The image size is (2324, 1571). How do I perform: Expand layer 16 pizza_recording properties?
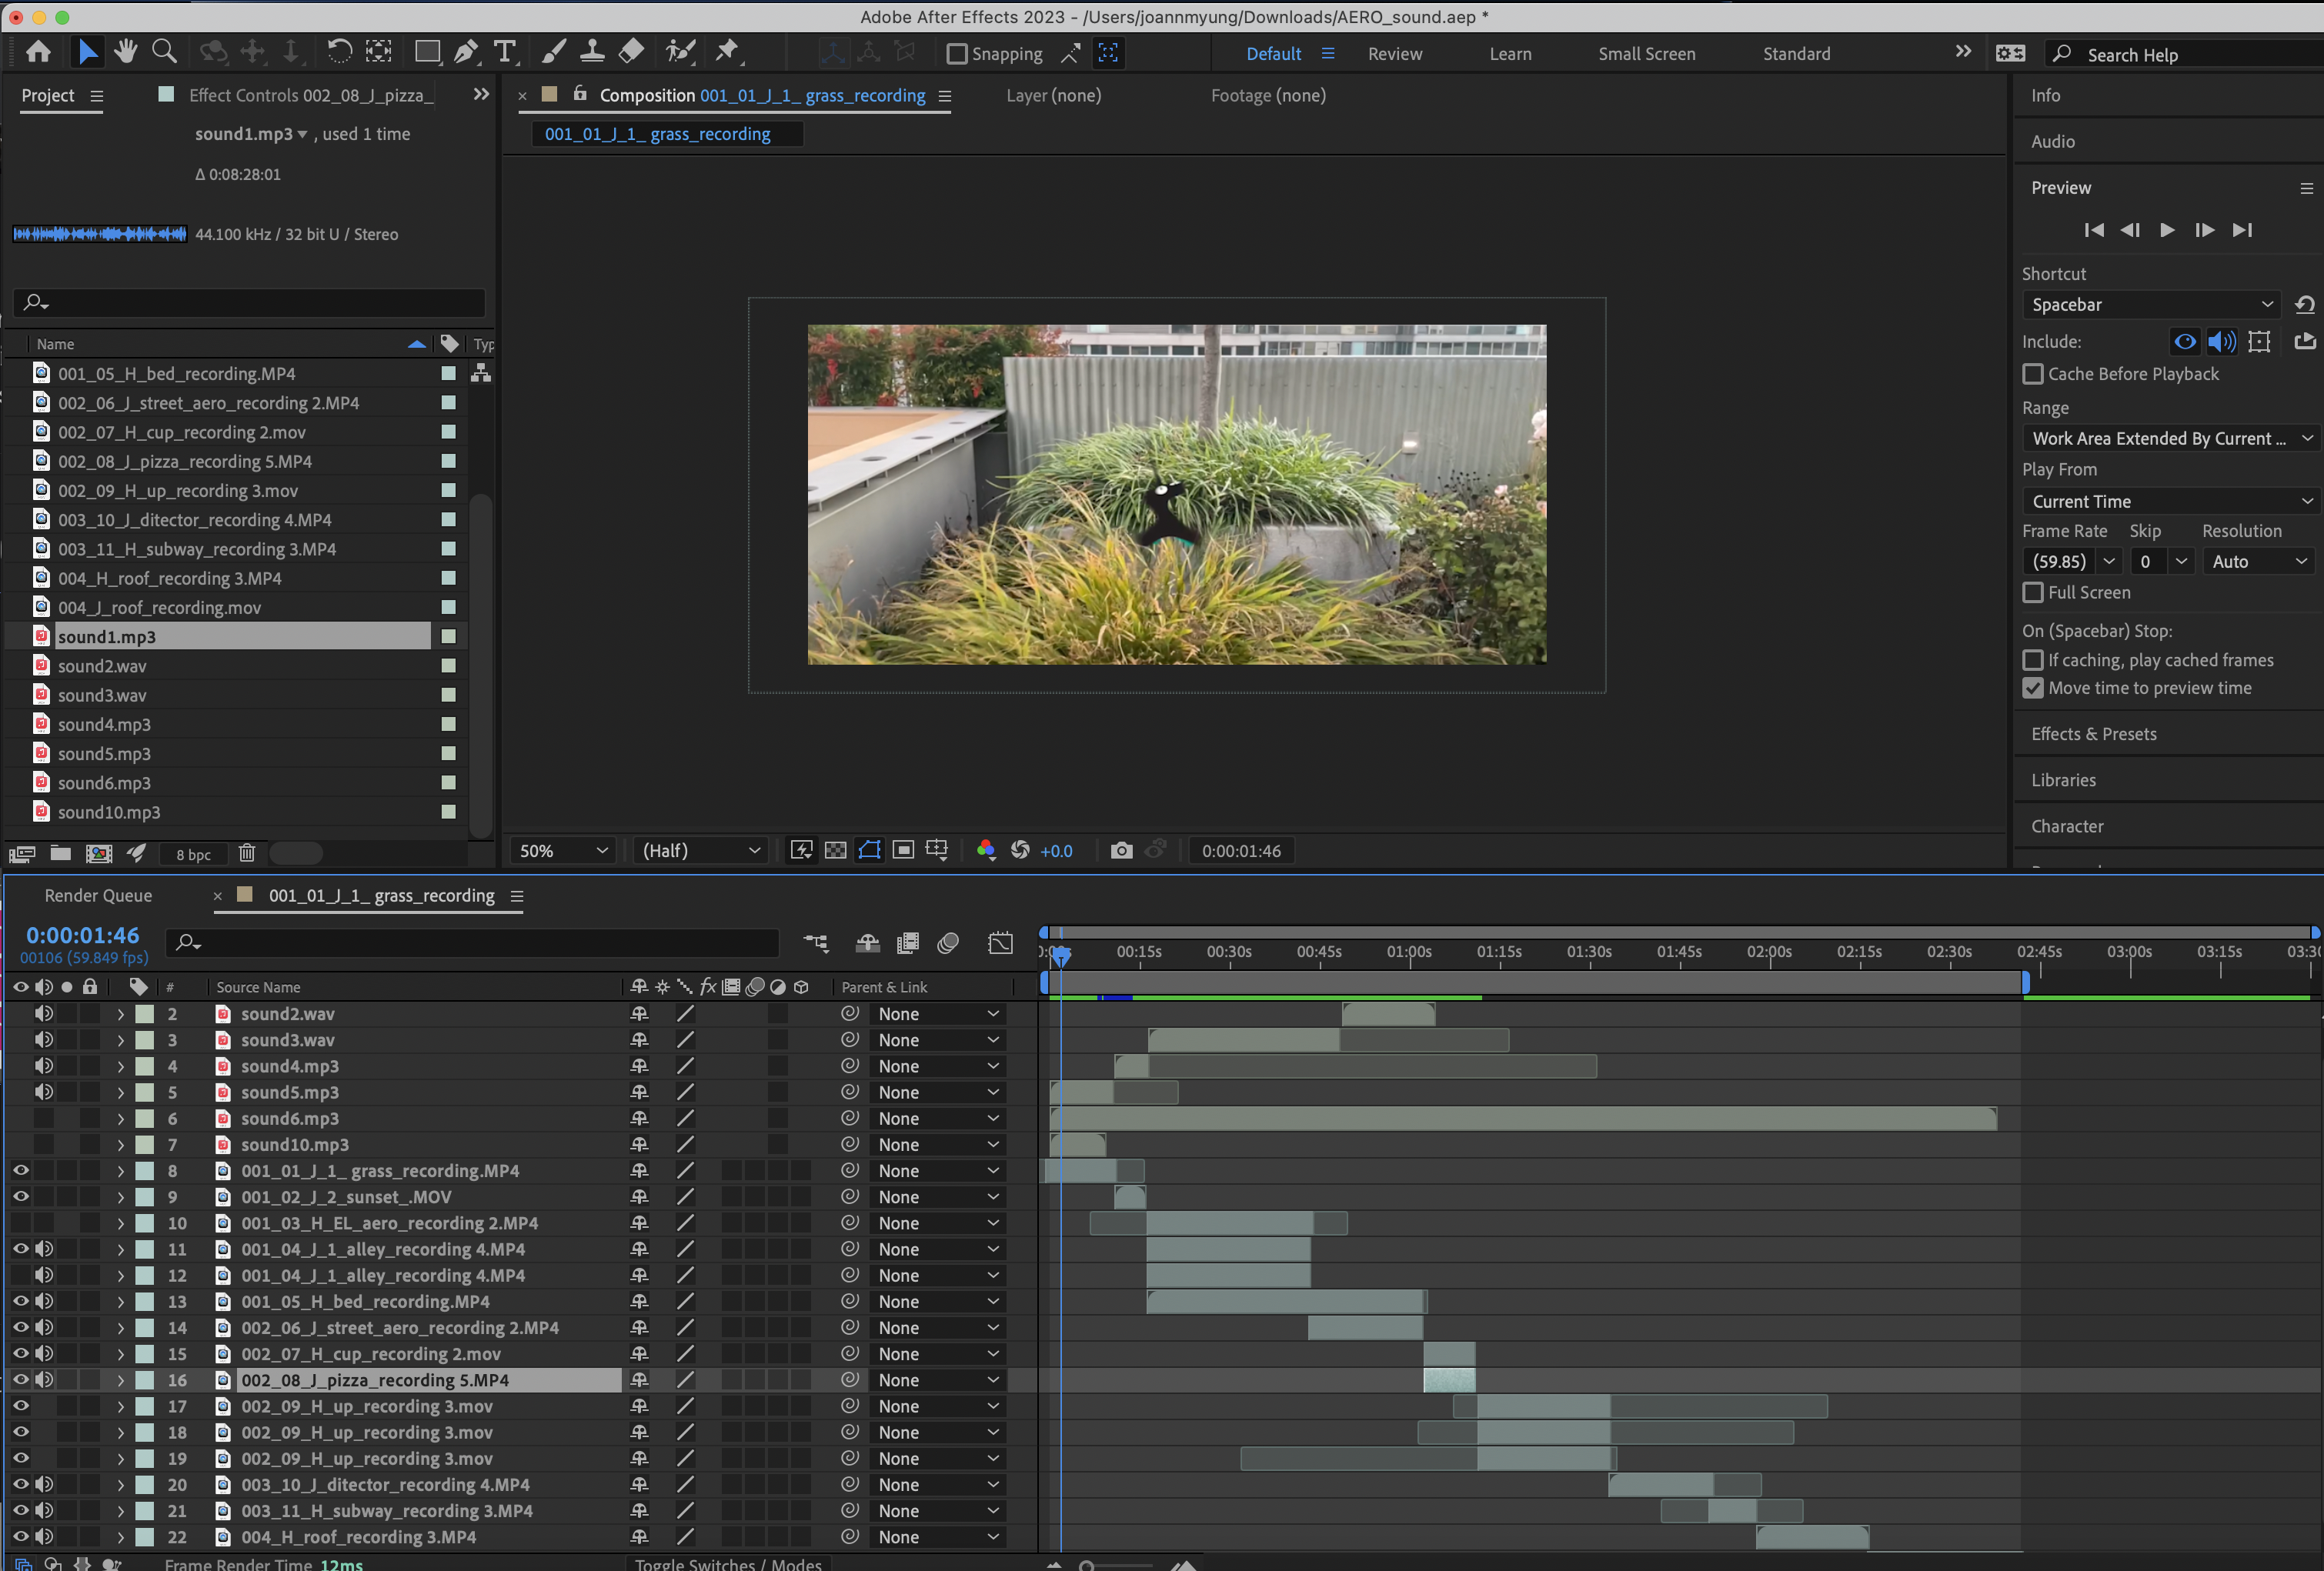(x=121, y=1380)
